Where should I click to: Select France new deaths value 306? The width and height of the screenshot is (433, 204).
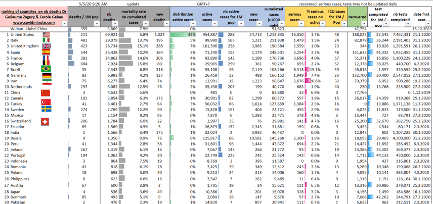click(161, 58)
